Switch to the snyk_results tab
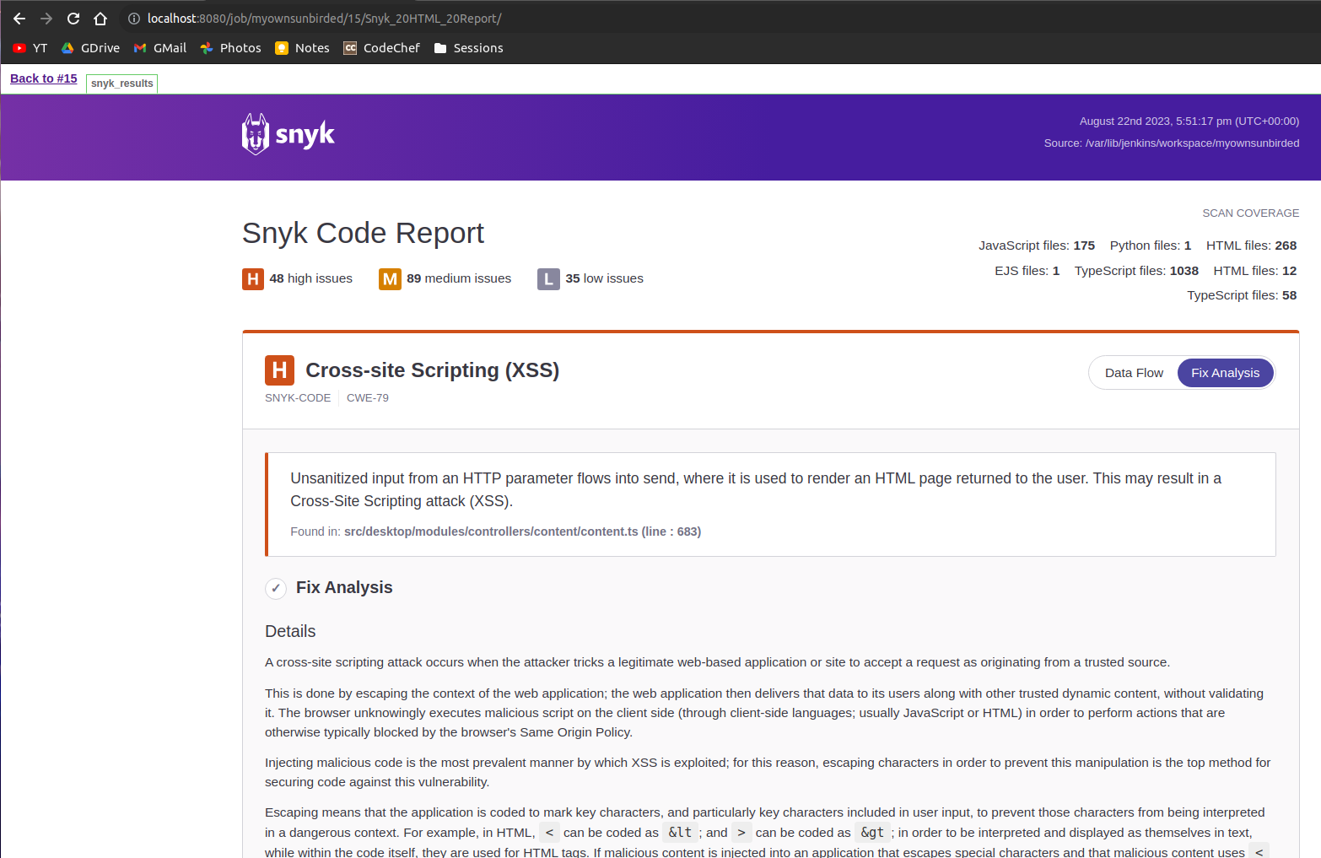 (121, 83)
